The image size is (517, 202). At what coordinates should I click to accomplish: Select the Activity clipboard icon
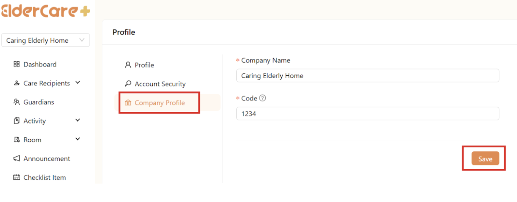[17, 120]
